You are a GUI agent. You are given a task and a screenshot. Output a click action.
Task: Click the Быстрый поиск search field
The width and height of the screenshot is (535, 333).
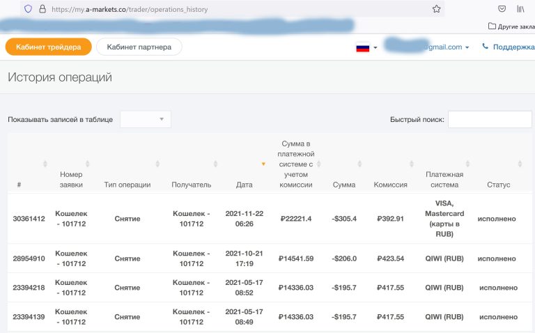pyautogui.click(x=490, y=119)
